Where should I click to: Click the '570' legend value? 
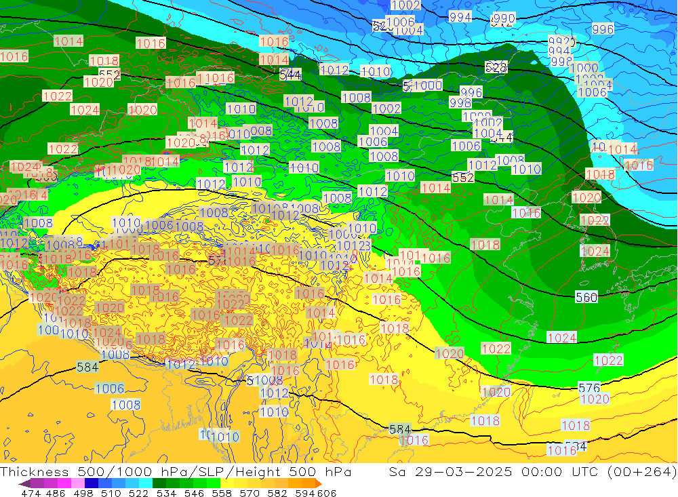point(250,493)
